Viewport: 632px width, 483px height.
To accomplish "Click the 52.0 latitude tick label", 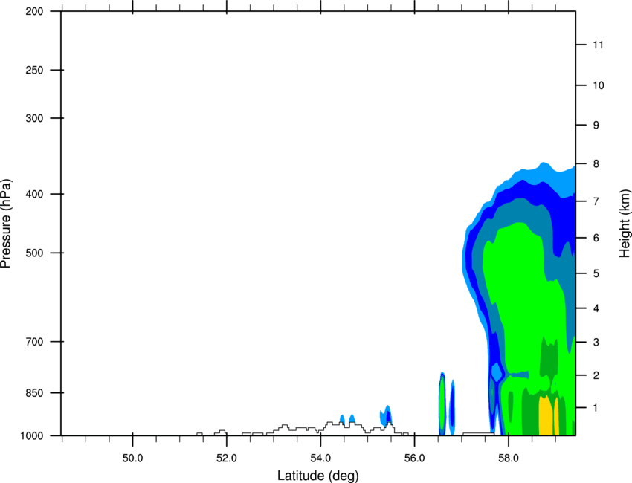I will (x=227, y=458).
